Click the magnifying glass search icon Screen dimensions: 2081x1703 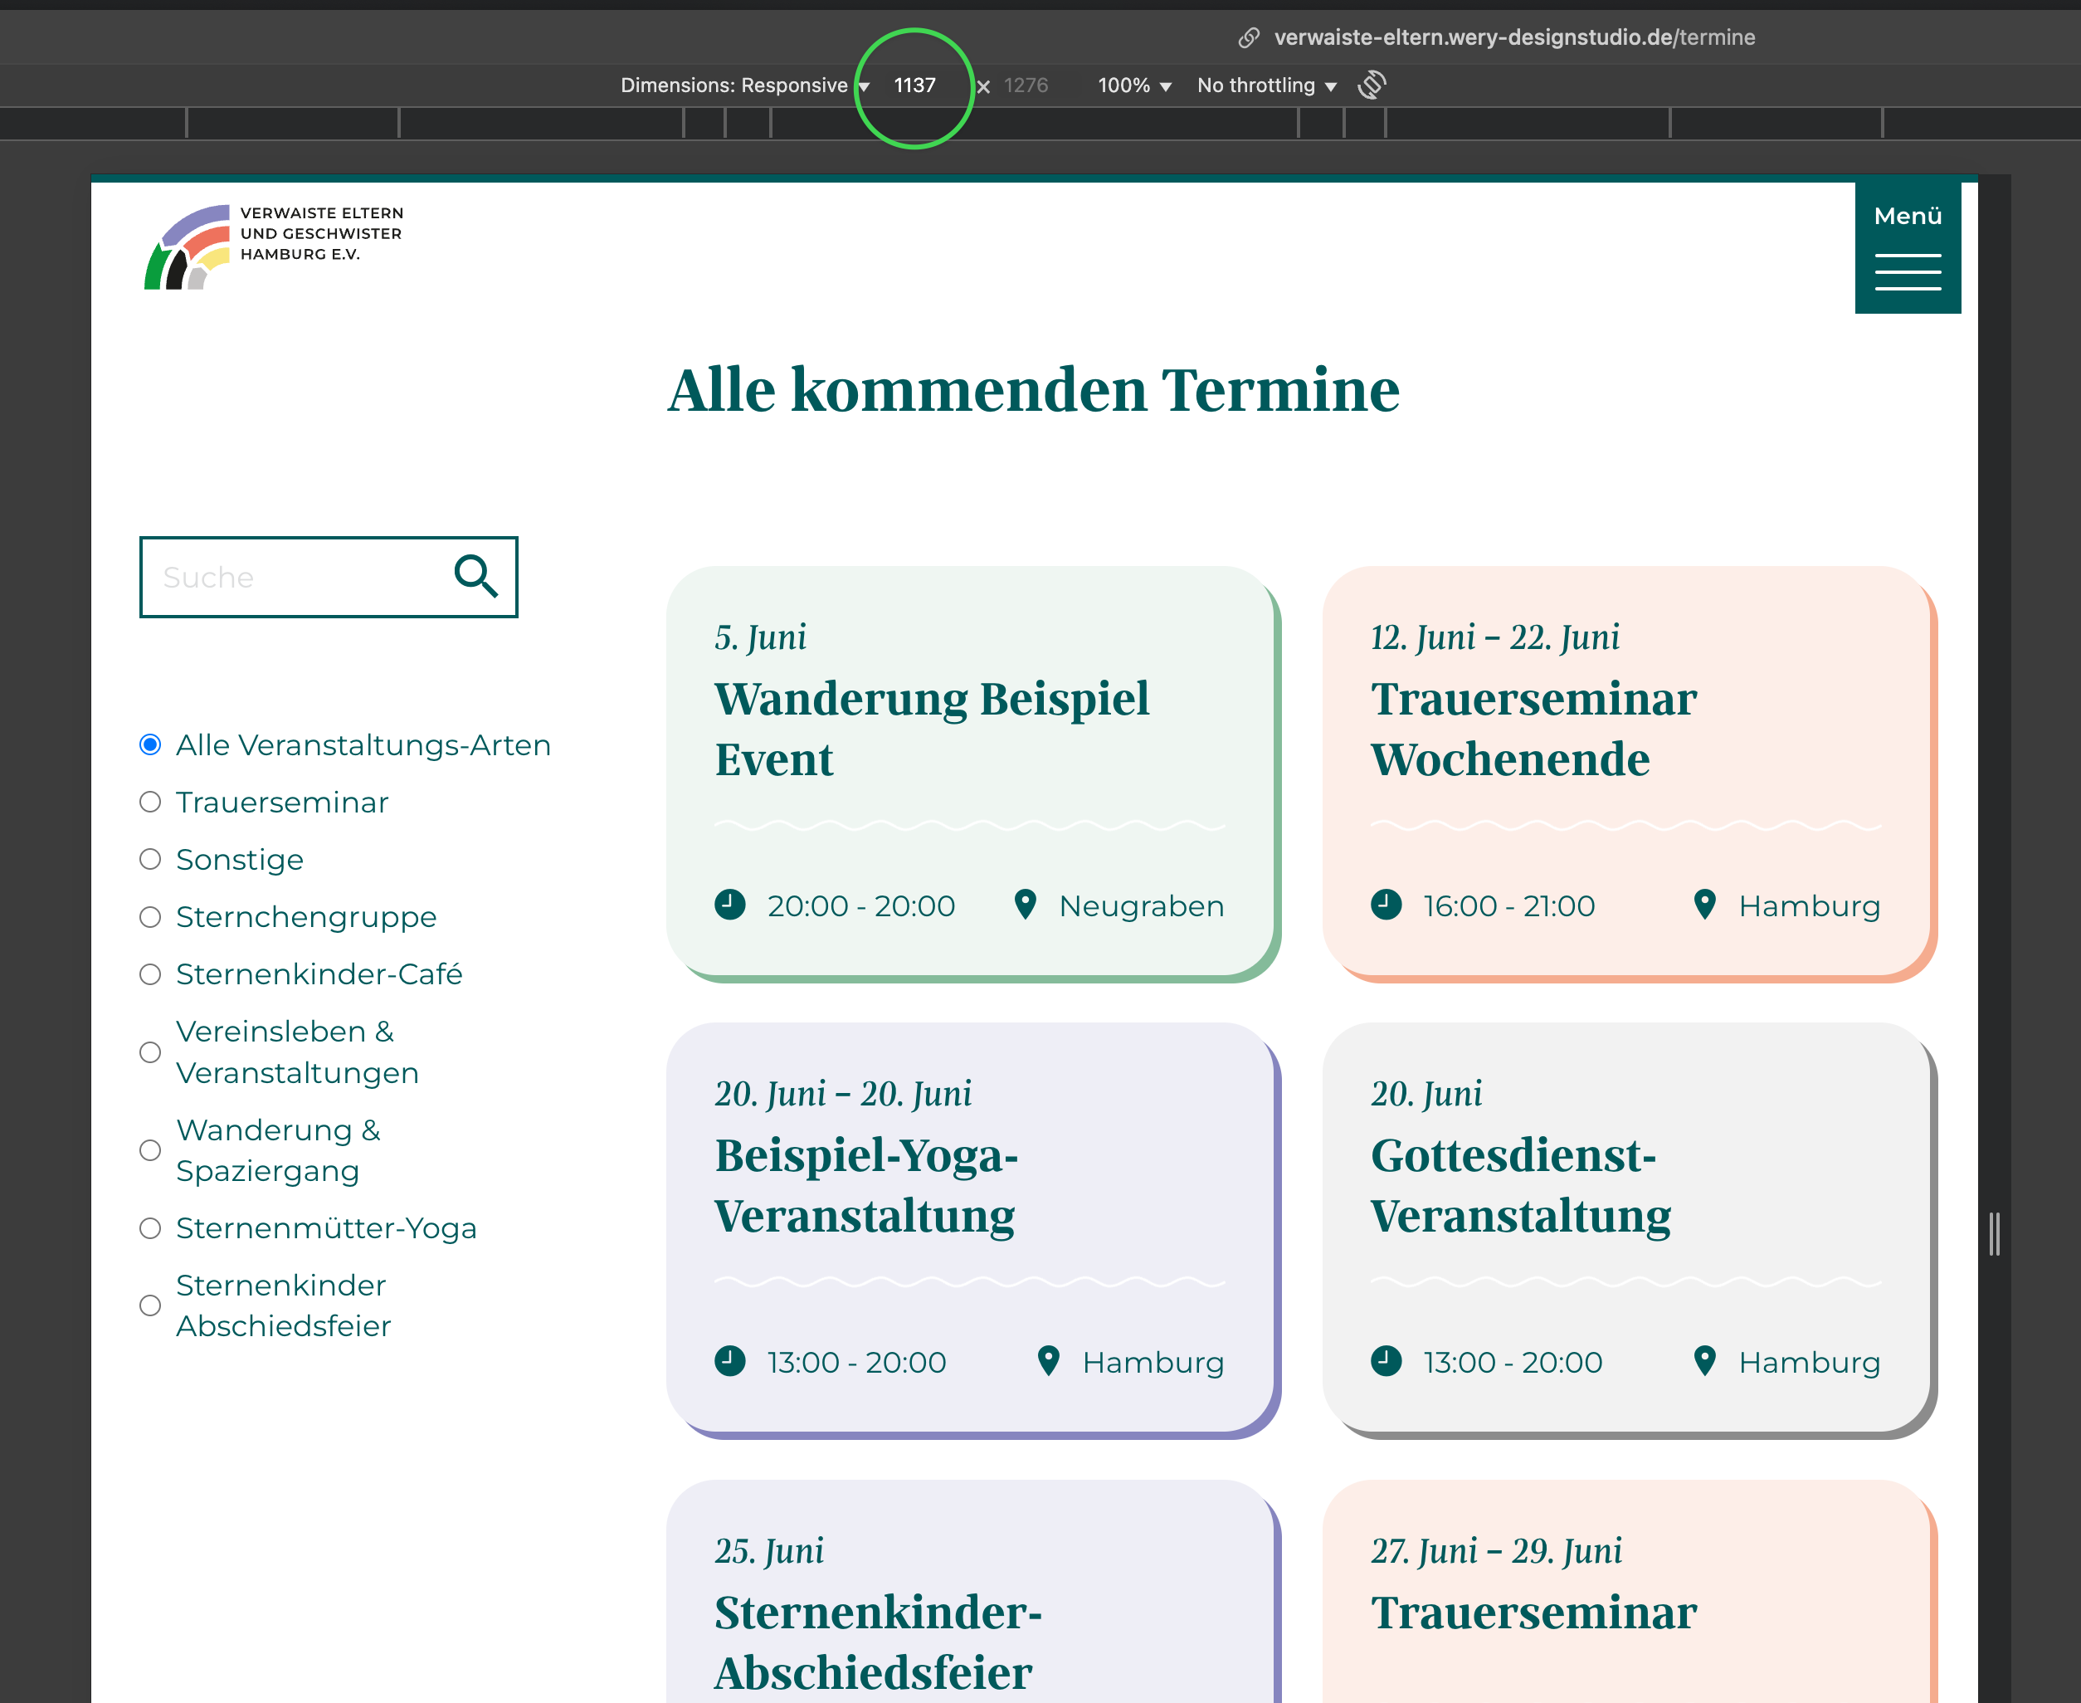[475, 577]
